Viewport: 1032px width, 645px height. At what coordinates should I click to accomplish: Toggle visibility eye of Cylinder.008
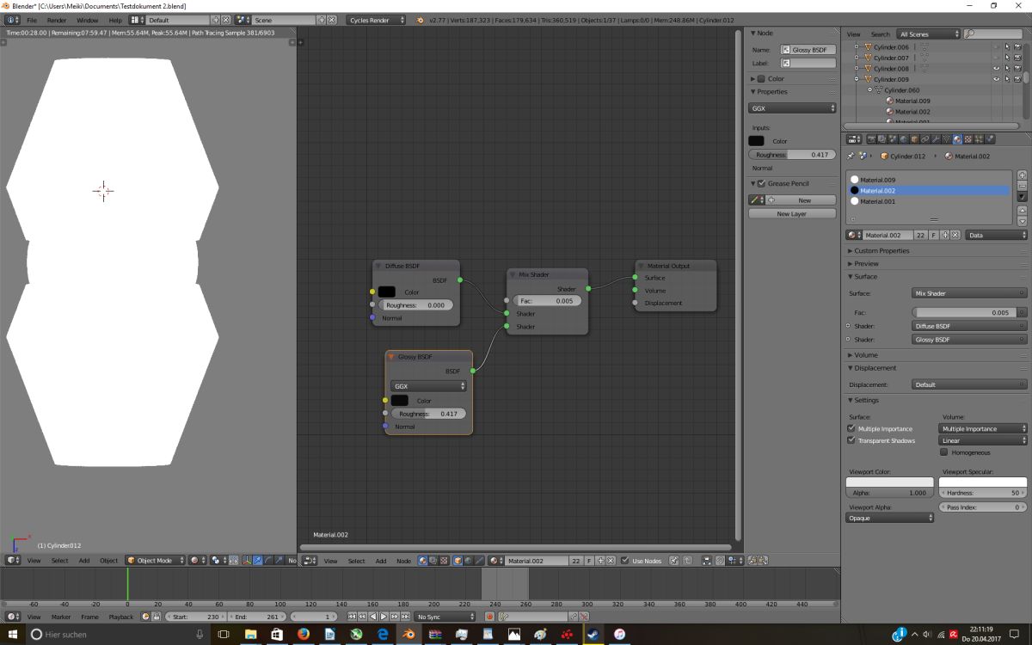996,68
